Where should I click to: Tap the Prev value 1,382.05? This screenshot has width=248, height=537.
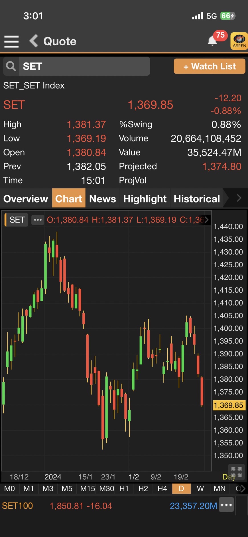coord(86,166)
